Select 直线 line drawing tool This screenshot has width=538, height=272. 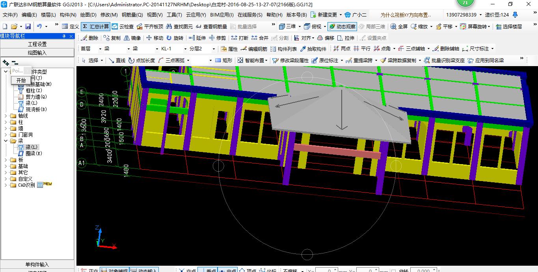pyautogui.click(x=116, y=60)
